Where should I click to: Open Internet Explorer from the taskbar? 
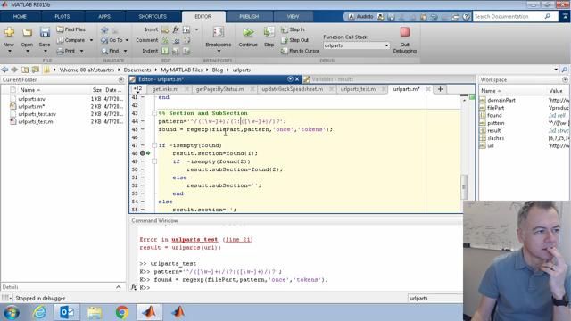click(x=39, y=313)
